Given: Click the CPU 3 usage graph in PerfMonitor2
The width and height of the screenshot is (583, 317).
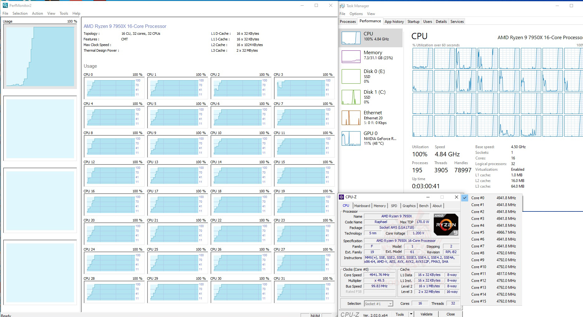Looking at the screenshot, I should 304,88.
